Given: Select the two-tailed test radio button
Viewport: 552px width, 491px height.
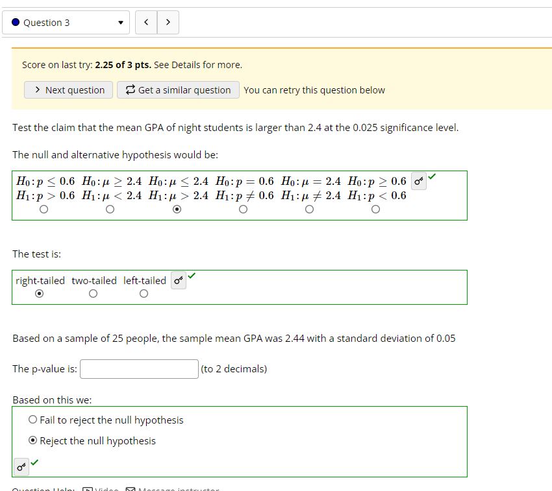Looking at the screenshot, I should pyautogui.click(x=93, y=293).
